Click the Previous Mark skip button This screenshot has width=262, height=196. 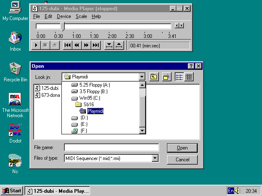coord(68,45)
